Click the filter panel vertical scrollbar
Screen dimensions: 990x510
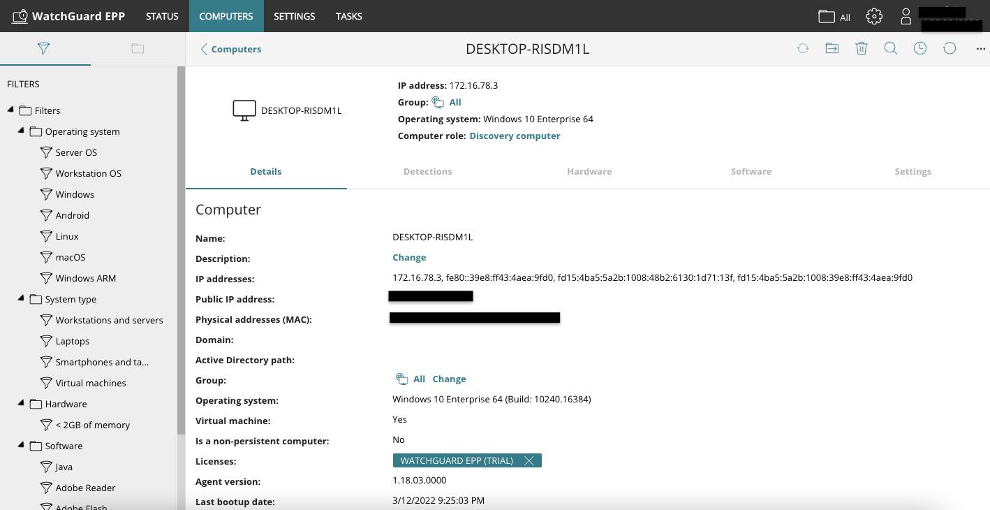point(181,250)
